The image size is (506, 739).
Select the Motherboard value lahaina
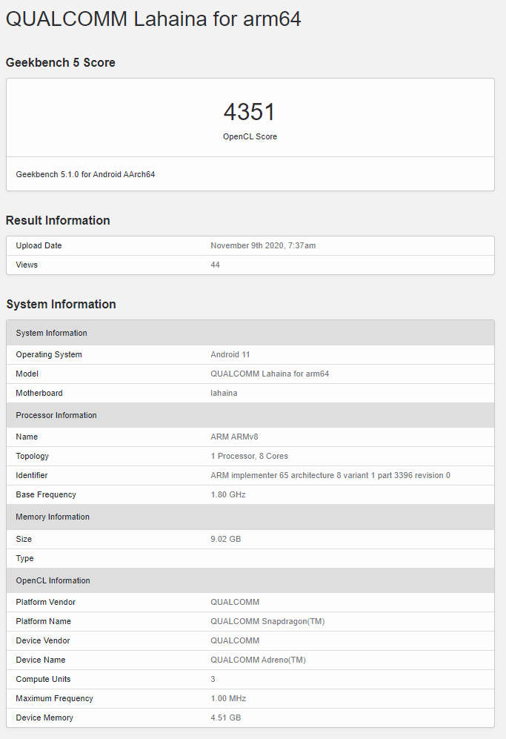coord(224,393)
